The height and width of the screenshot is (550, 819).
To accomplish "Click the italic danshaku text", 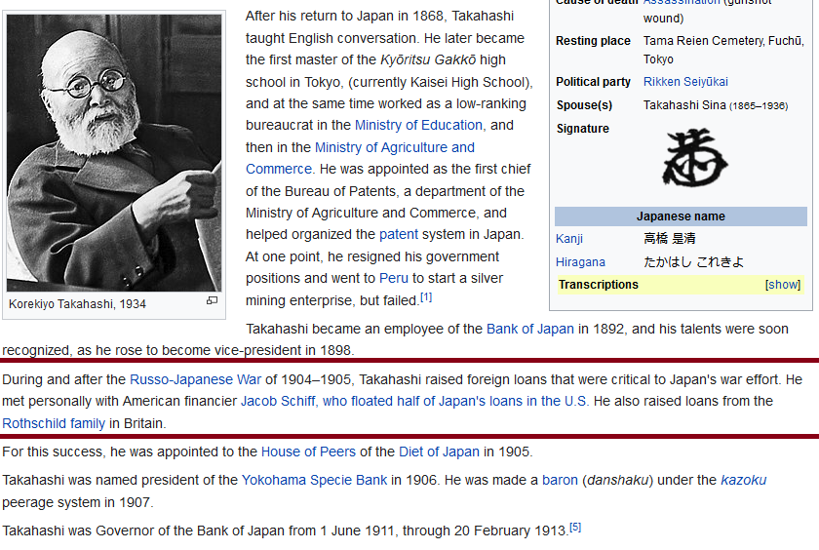I will click(617, 480).
